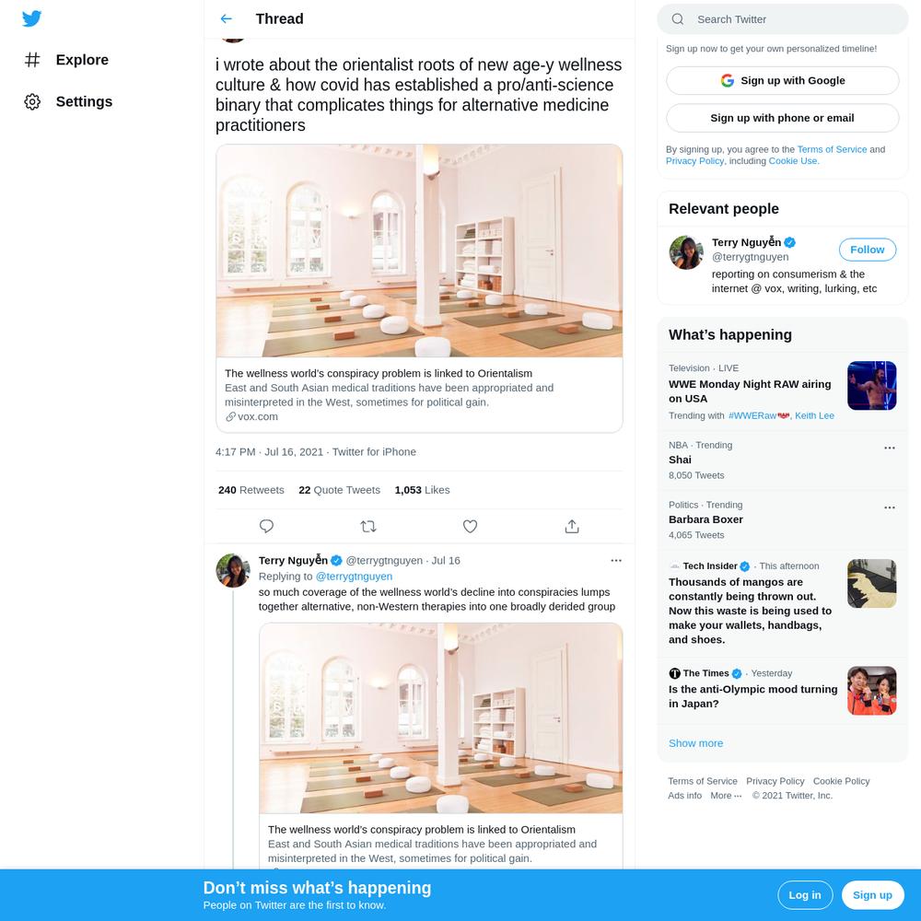Show more trending topics
Screen dimensions: 921x921
point(695,743)
